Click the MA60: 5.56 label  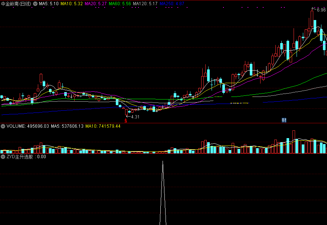pyautogui.click(x=120, y=4)
